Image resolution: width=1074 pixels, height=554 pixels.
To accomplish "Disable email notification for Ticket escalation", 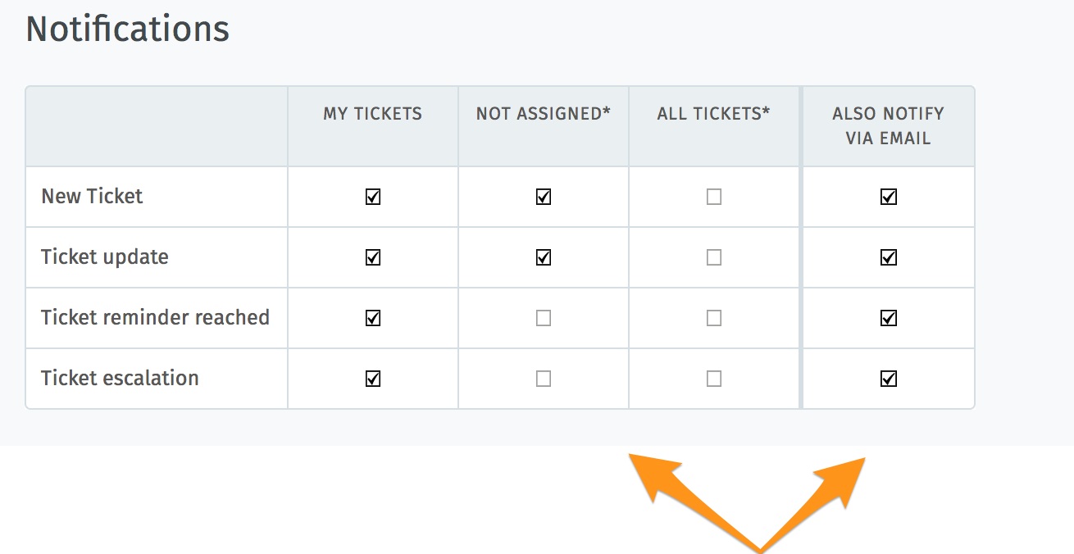I will coord(888,379).
